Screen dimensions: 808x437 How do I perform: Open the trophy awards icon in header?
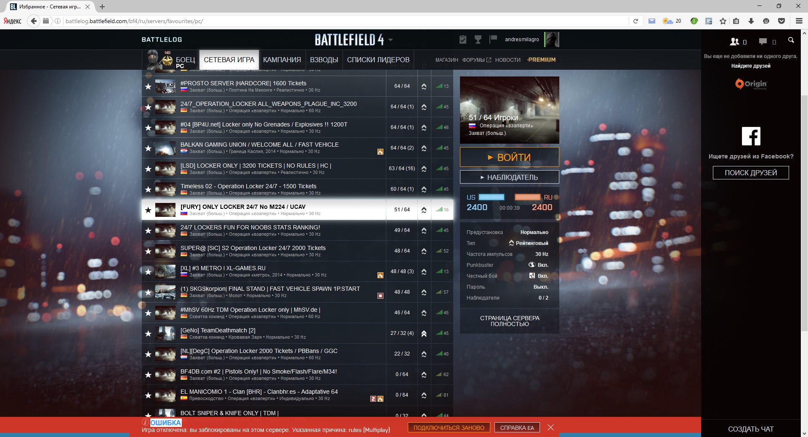478,39
